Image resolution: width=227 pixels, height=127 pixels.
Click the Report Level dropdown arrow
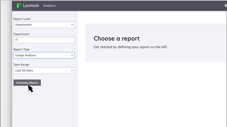tap(72, 25)
